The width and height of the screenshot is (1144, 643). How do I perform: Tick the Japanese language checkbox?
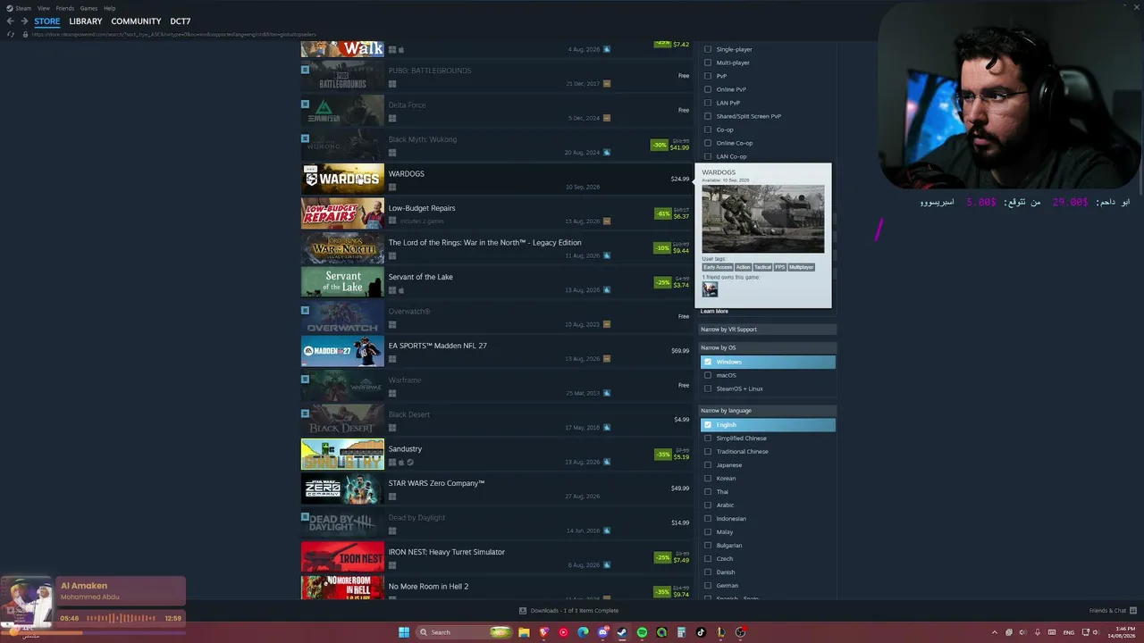click(x=708, y=465)
